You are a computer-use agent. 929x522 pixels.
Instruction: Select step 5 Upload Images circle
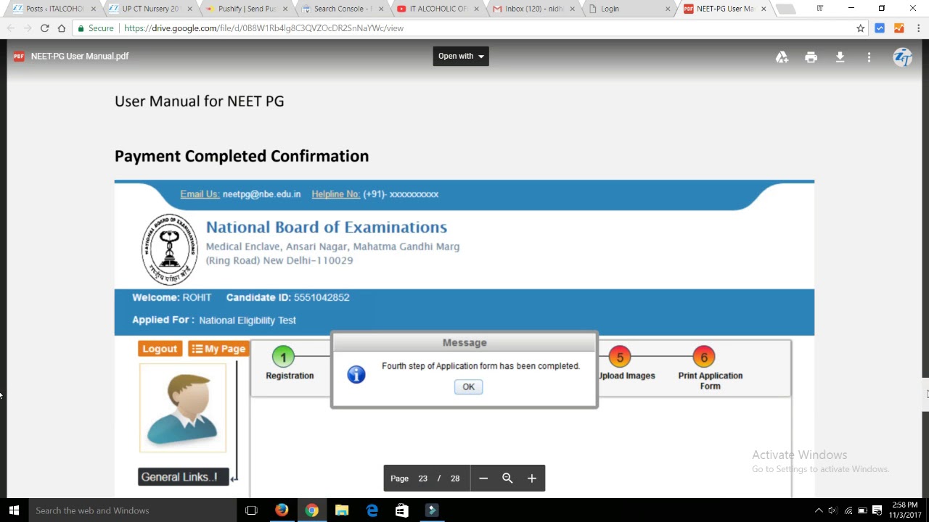(620, 357)
